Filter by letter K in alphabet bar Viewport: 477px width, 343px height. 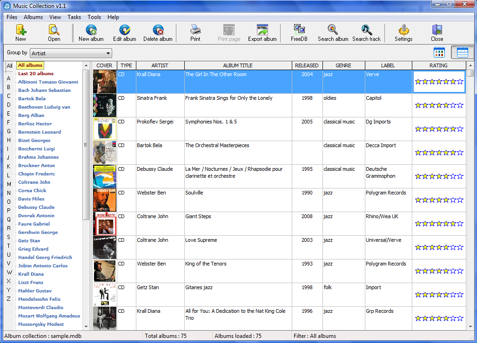pos(8,167)
